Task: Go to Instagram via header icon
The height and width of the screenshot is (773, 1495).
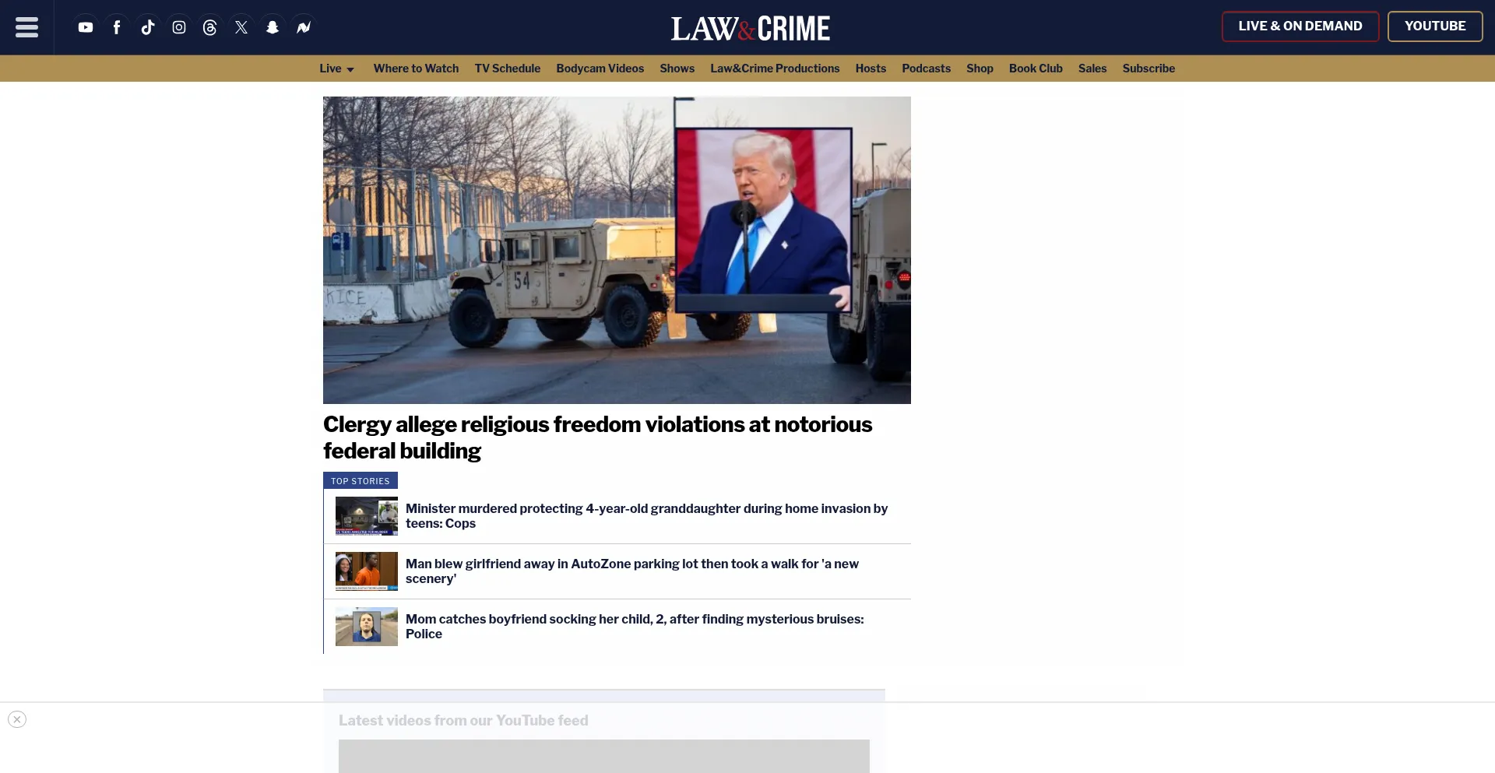Action: tap(179, 27)
